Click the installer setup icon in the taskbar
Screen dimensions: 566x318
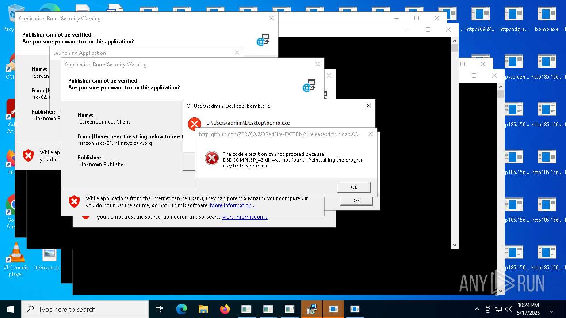click(x=312, y=309)
